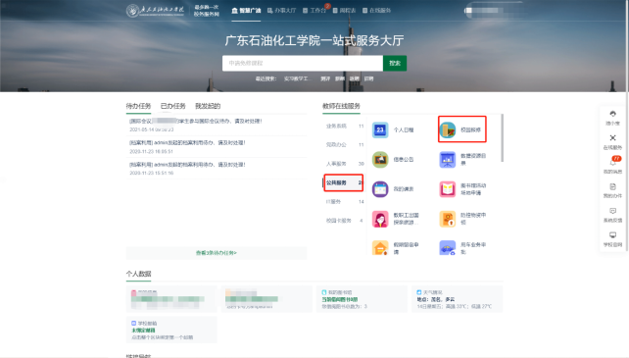Click the view-all pending tasks link below the list
This screenshot has width=629, height=358.
[217, 253]
